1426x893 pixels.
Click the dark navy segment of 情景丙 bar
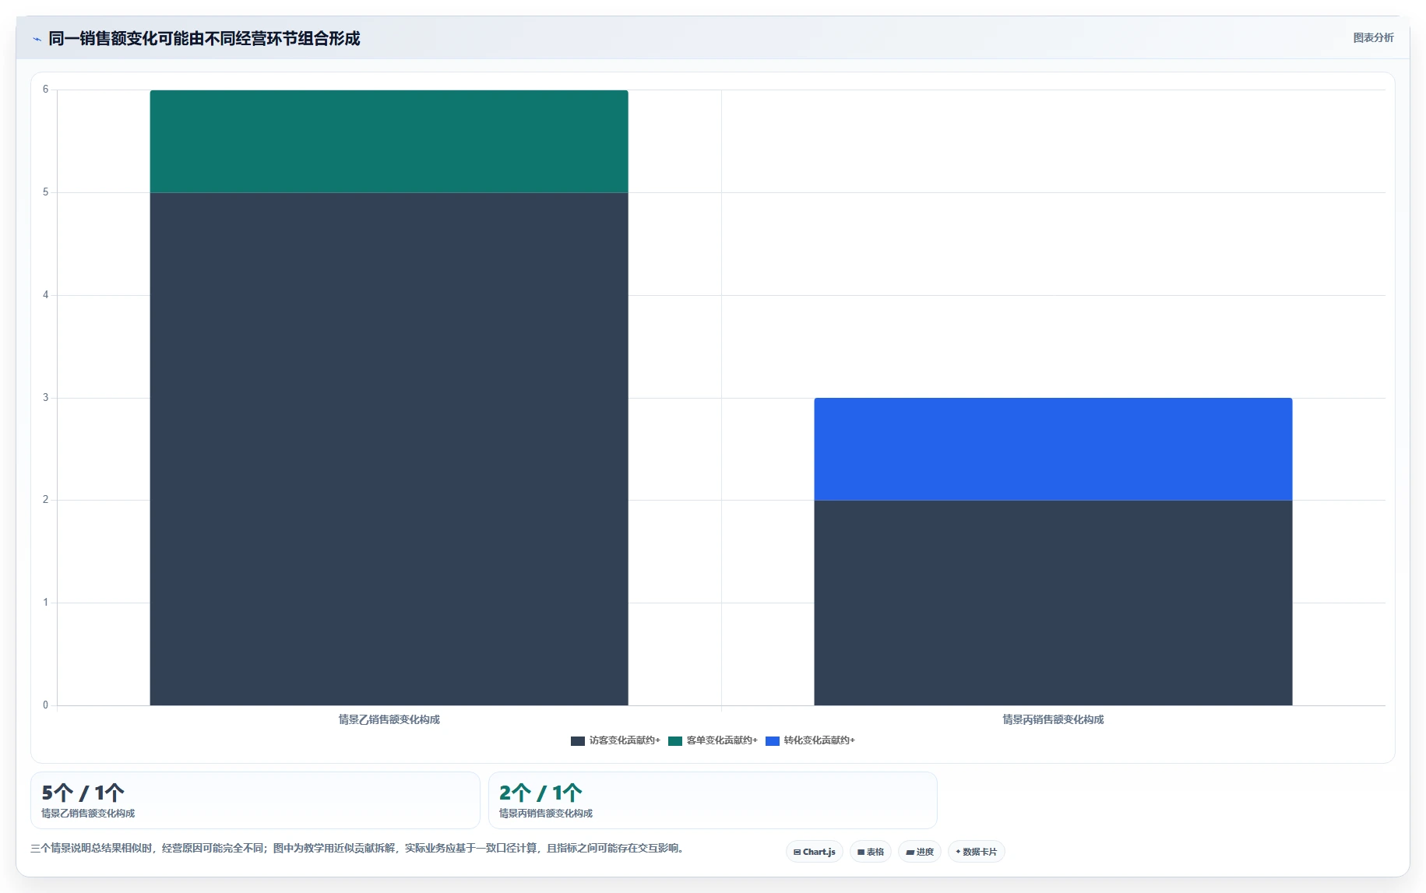pos(1053,603)
